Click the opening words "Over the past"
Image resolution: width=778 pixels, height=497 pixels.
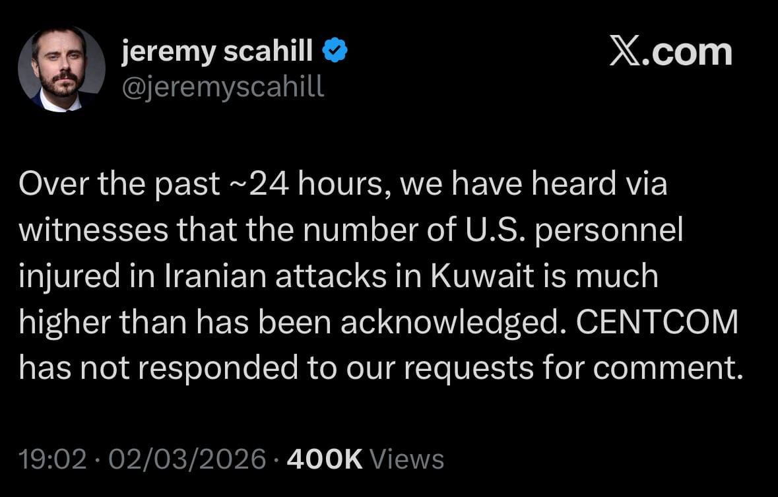[119, 185]
